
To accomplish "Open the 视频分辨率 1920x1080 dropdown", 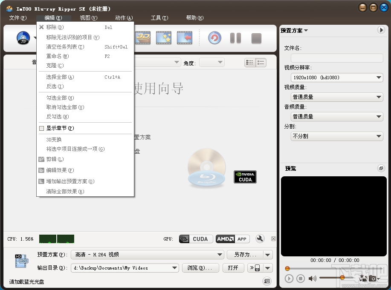I will 336,78.
